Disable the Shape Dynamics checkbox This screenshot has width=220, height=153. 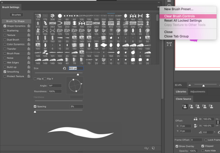[x=5, y=26]
